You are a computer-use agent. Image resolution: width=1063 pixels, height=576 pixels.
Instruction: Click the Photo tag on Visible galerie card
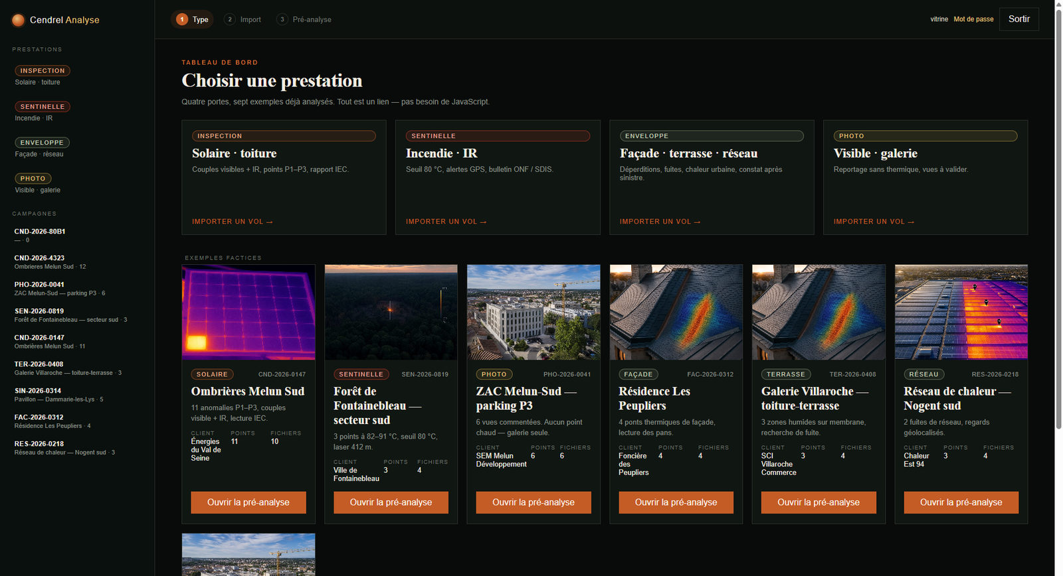pyautogui.click(x=925, y=136)
